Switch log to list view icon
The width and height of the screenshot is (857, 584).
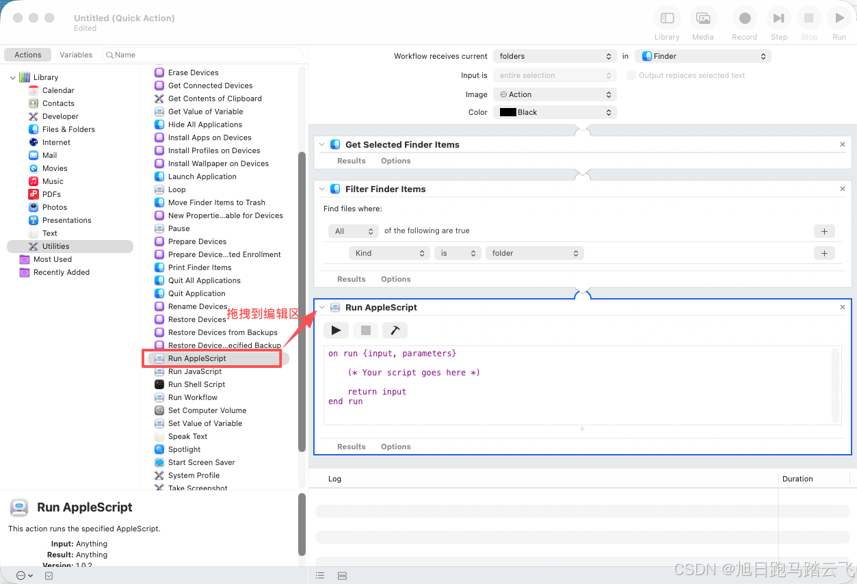point(320,576)
